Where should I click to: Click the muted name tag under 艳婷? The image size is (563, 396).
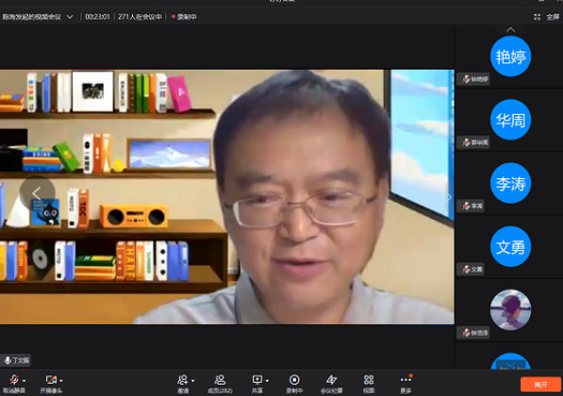point(473,79)
